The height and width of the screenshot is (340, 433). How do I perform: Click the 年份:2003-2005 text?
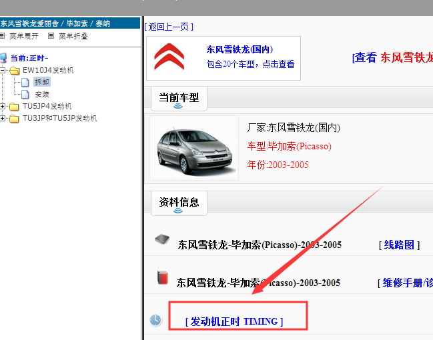click(x=278, y=165)
